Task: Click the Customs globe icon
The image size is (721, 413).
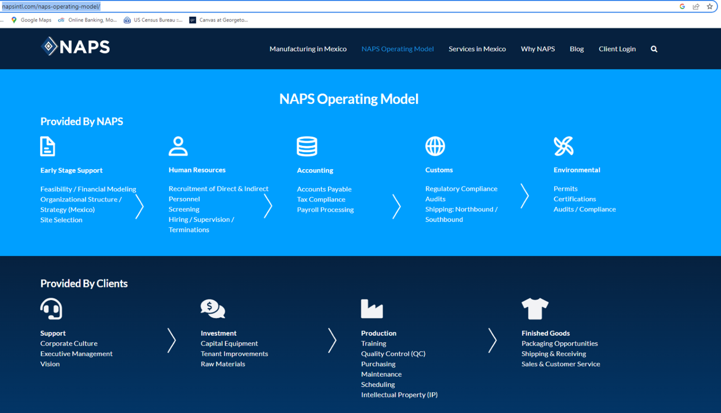Action: (435, 146)
